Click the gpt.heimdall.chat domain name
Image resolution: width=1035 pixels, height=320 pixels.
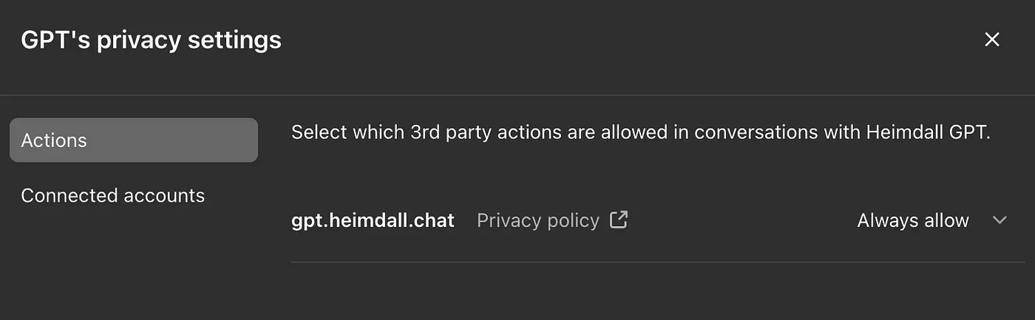pos(373,220)
